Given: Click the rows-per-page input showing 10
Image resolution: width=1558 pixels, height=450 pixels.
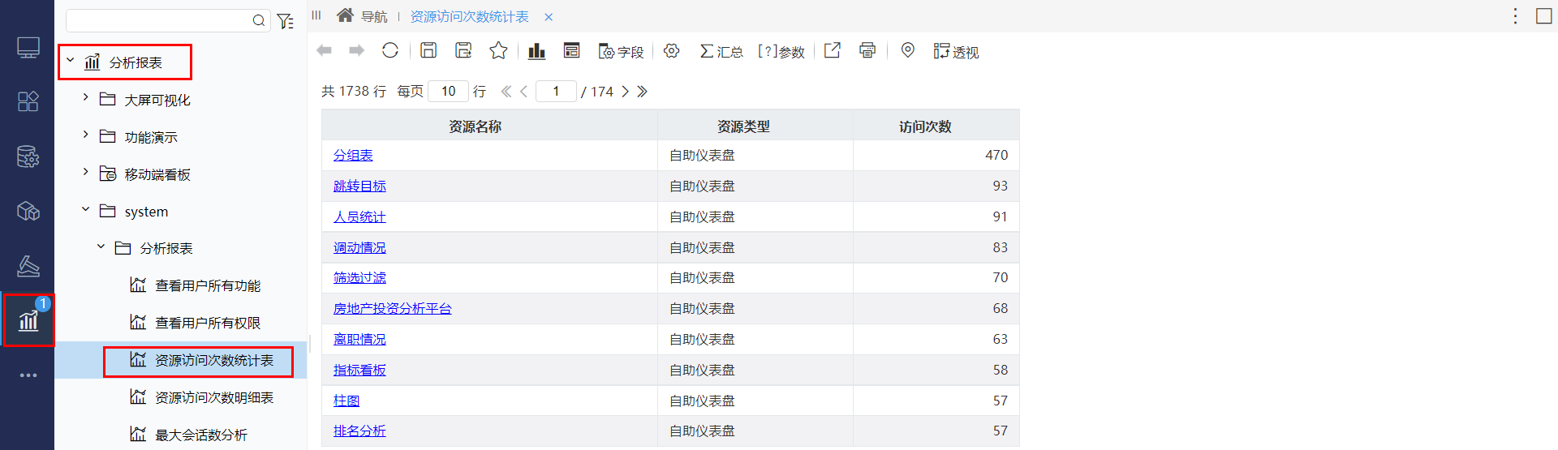Looking at the screenshot, I should tap(449, 91).
